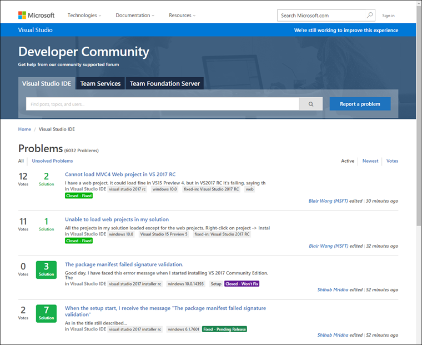Sort problems by Votes

pyautogui.click(x=392, y=161)
